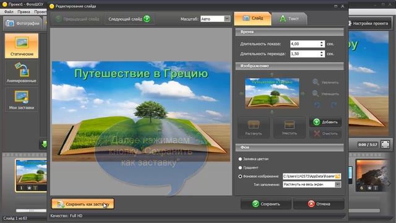Click the 0:00 / 5:17 time display
The width and height of the screenshot is (396, 223).
(368, 144)
